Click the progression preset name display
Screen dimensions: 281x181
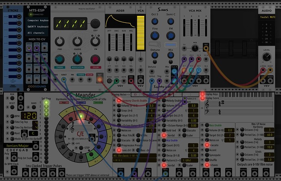point(134,156)
